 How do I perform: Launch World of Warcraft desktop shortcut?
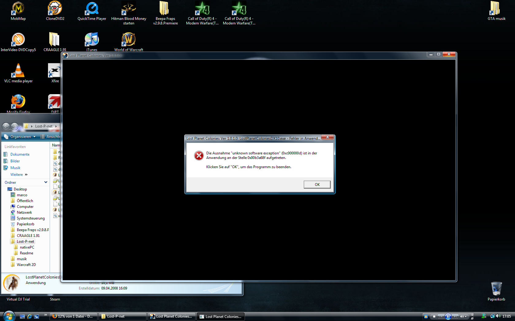[x=128, y=42]
